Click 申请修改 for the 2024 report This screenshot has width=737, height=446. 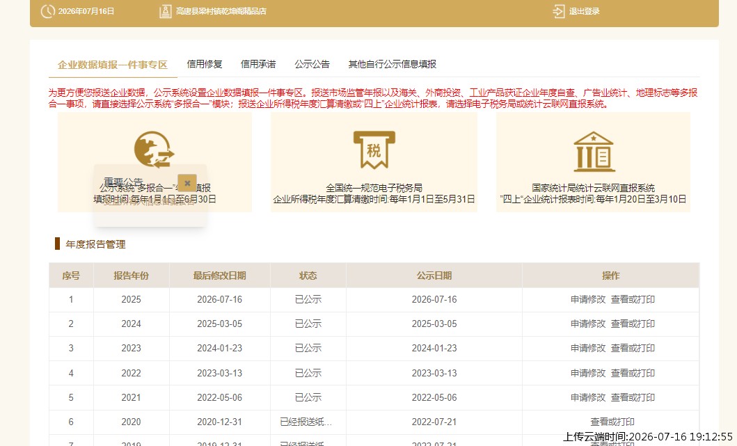[588, 324]
